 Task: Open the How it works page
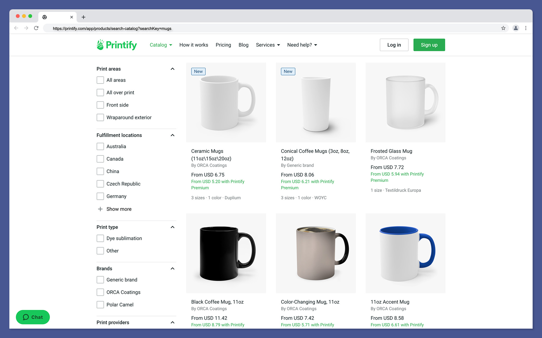click(x=194, y=45)
